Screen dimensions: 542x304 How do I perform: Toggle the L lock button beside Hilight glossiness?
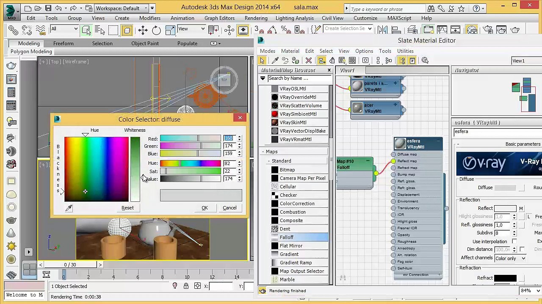(528, 217)
